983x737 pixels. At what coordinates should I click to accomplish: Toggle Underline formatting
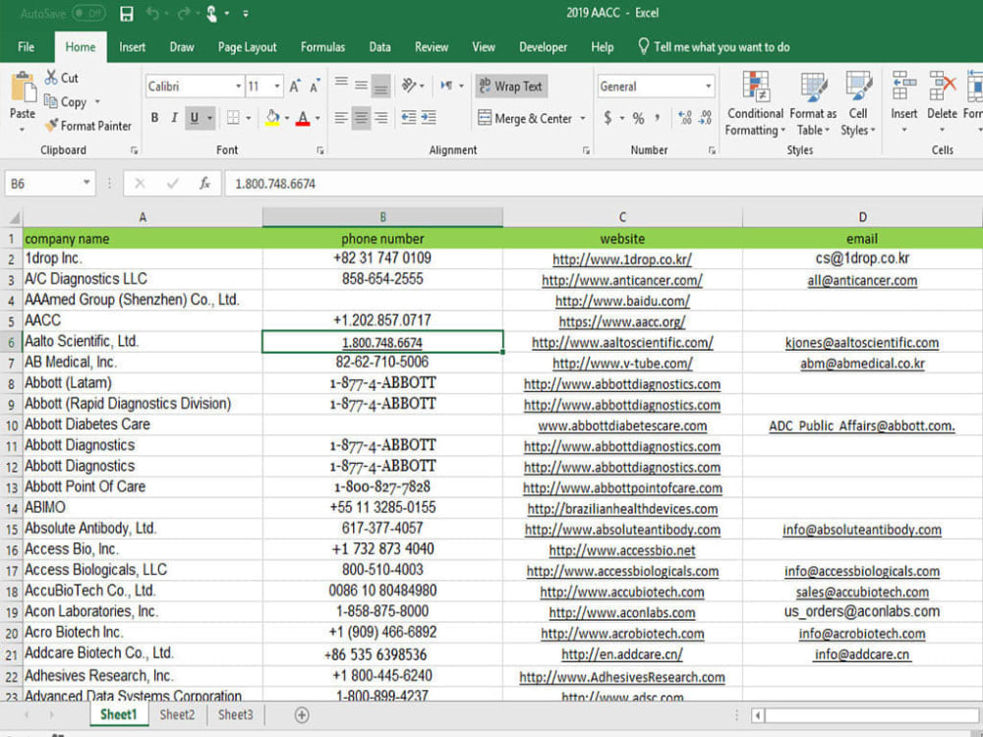point(195,118)
